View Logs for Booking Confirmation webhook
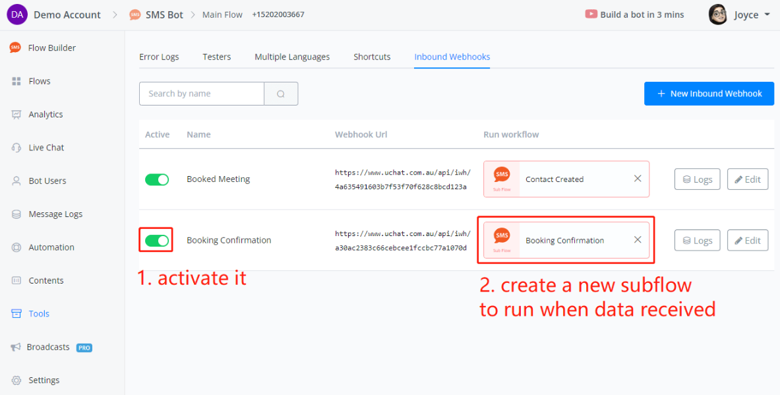 pyautogui.click(x=697, y=241)
